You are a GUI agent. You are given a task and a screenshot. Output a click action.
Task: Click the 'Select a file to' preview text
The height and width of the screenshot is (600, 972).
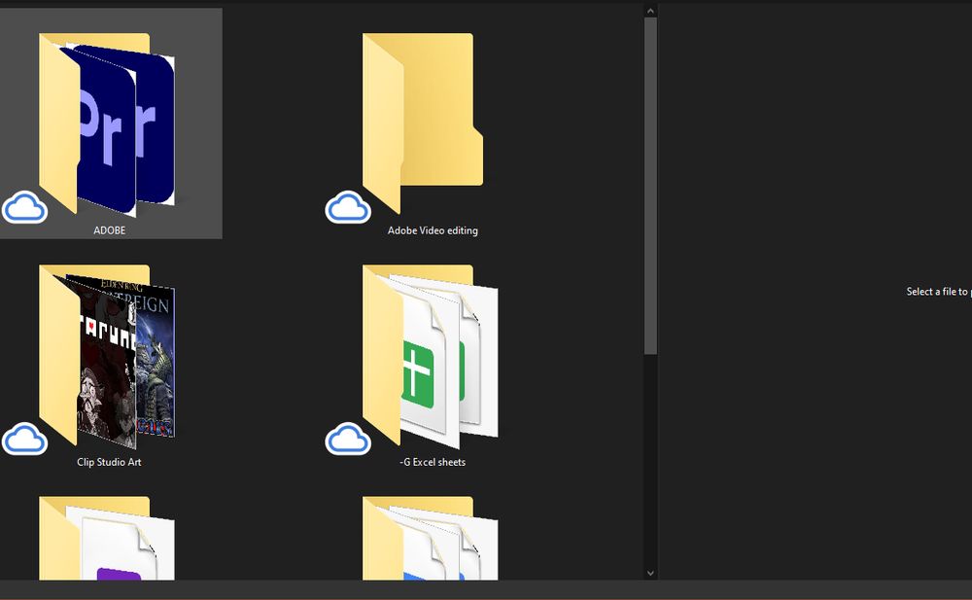pos(939,291)
